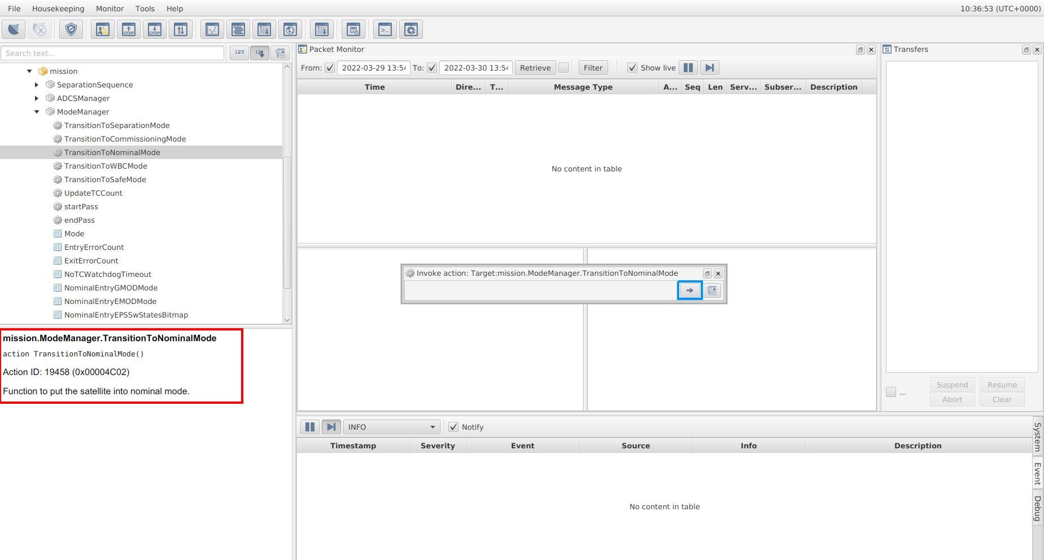Expand the SeparationSequence tree node

37,85
